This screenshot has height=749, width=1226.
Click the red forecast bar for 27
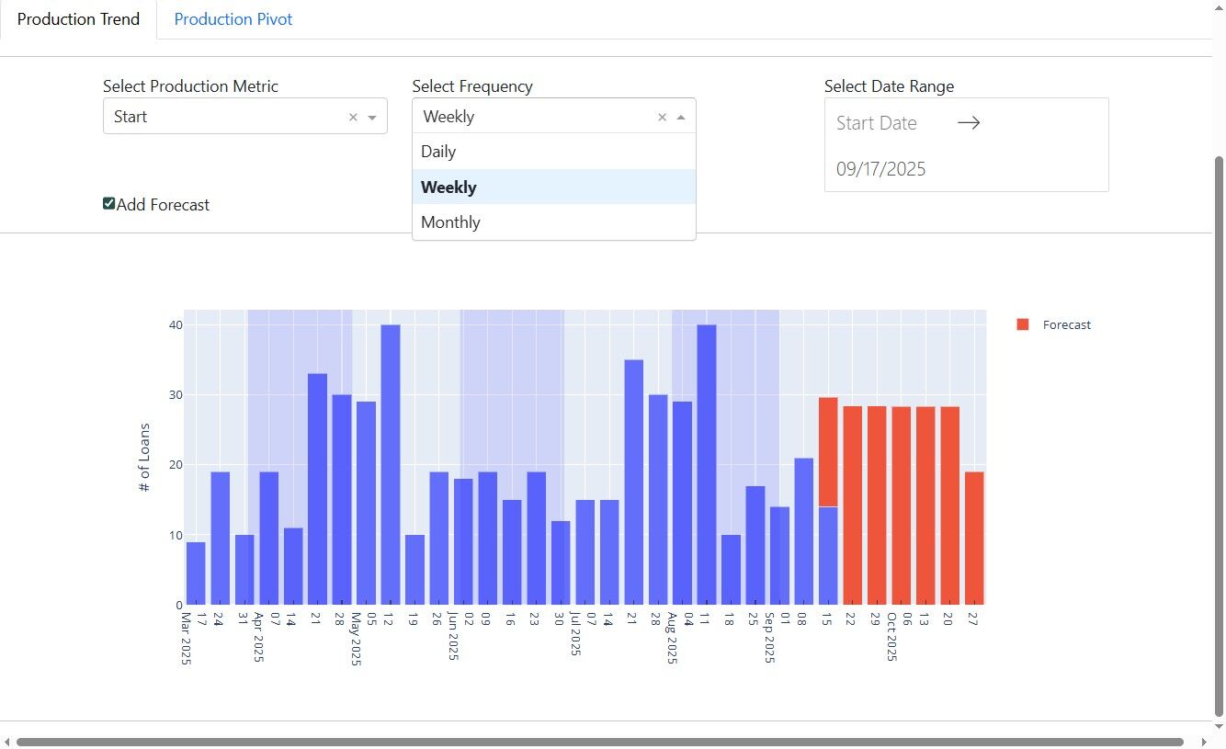tap(974, 539)
